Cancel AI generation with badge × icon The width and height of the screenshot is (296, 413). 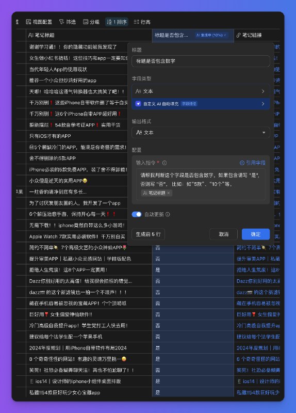coord(225,35)
